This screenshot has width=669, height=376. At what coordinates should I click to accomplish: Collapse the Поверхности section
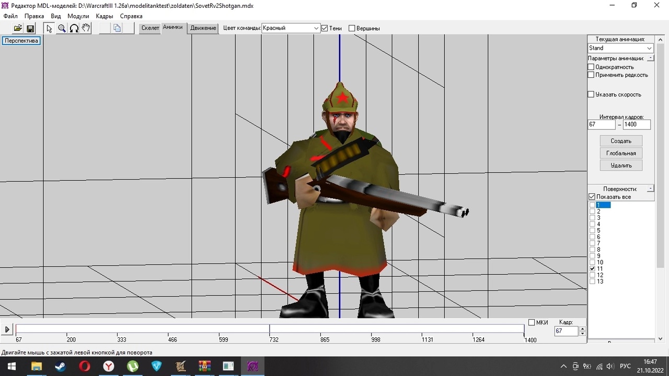651,189
